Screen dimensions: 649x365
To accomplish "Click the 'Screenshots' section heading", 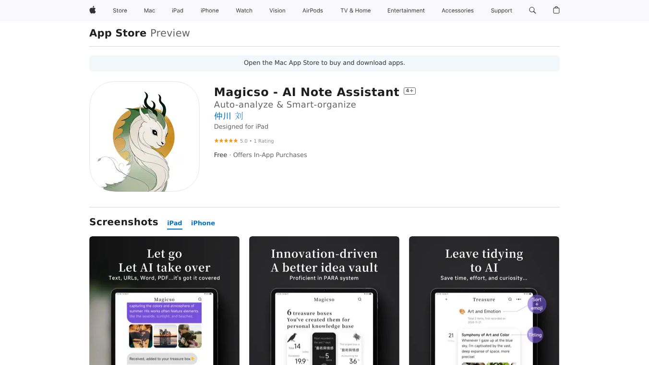I will click(124, 222).
